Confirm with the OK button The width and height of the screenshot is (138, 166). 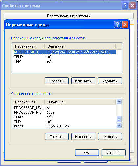tap(87, 152)
